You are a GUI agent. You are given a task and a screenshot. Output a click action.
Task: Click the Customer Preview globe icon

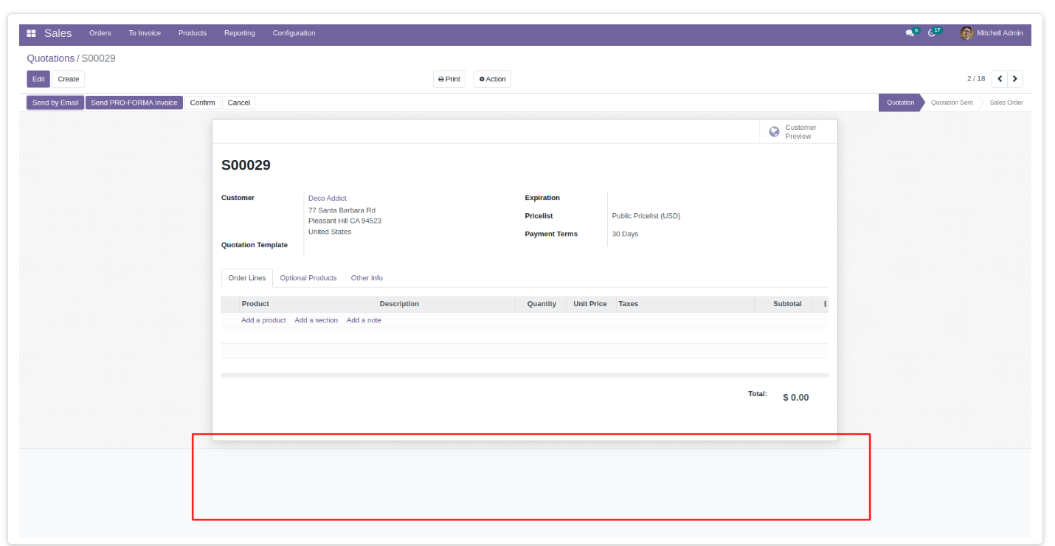click(x=774, y=131)
